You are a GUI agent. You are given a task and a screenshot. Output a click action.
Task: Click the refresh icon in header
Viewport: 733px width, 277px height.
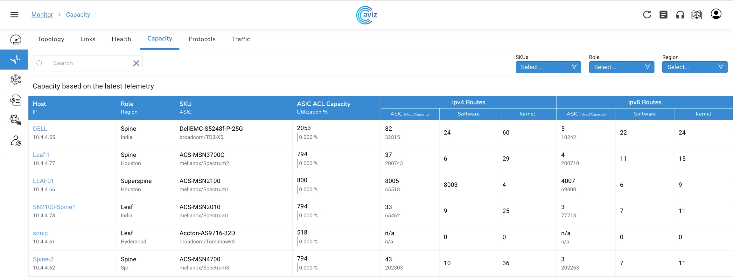click(x=647, y=15)
